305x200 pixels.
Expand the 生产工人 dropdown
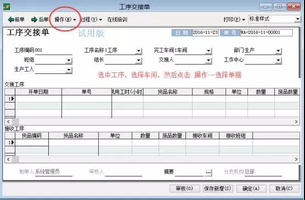(x=69, y=70)
